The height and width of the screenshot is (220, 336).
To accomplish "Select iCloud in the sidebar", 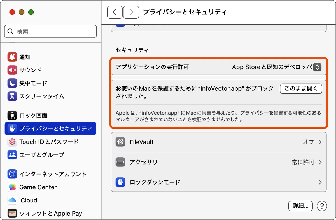I will pos(50,200).
